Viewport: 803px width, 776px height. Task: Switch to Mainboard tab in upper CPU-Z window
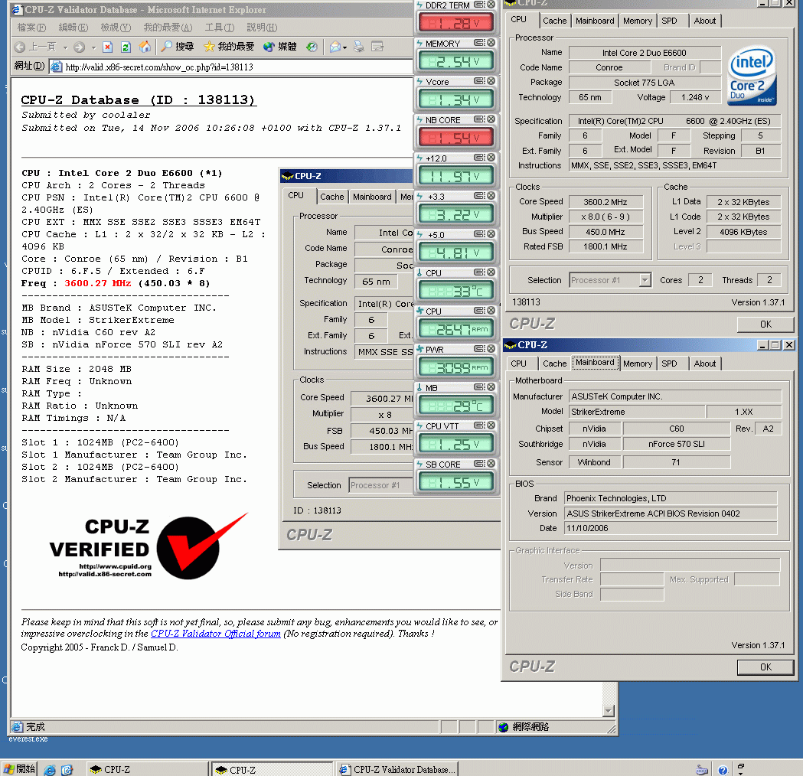click(595, 21)
